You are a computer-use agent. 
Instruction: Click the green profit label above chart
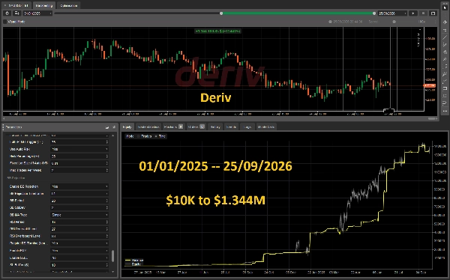[217, 31]
